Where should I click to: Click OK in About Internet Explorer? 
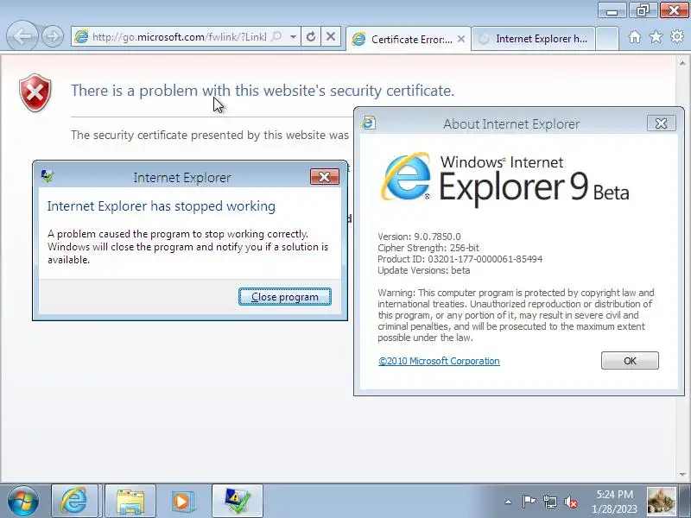pyautogui.click(x=630, y=361)
